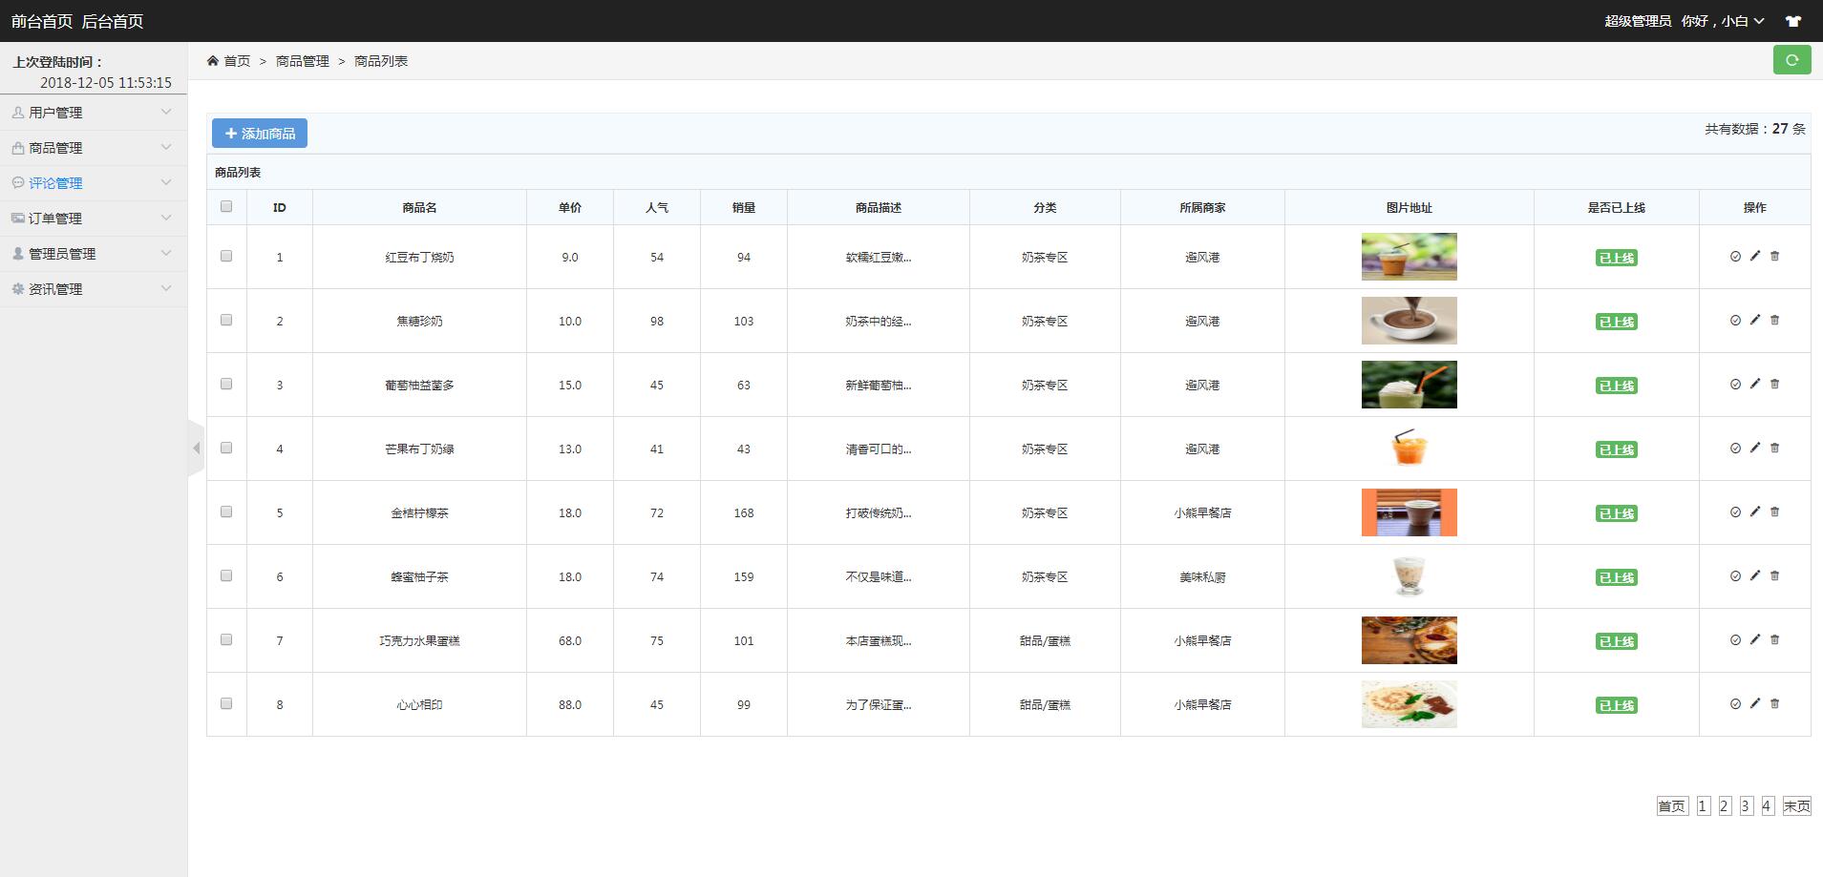Click the 蜂蜜柚子茶 product thumbnail
Screen dimensions: 1823x877
coord(1409,576)
